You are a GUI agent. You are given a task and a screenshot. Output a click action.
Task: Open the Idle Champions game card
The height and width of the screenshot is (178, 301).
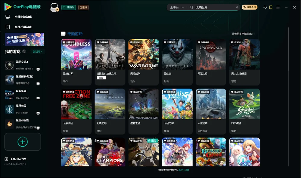coord(110,152)
